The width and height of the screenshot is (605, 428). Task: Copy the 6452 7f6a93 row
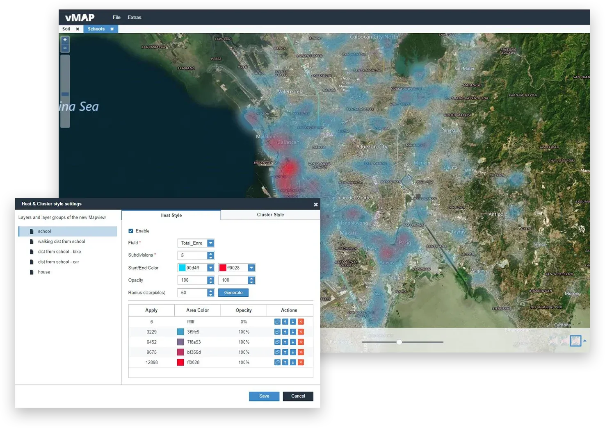click(x=277, y=342)
